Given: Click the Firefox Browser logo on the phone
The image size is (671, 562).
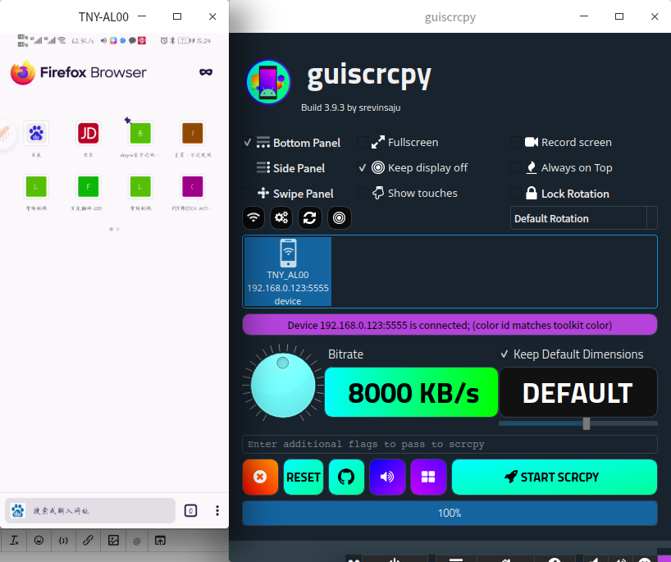Looking at the screenshot, I should pyautogui.click(x=78, y=72).
